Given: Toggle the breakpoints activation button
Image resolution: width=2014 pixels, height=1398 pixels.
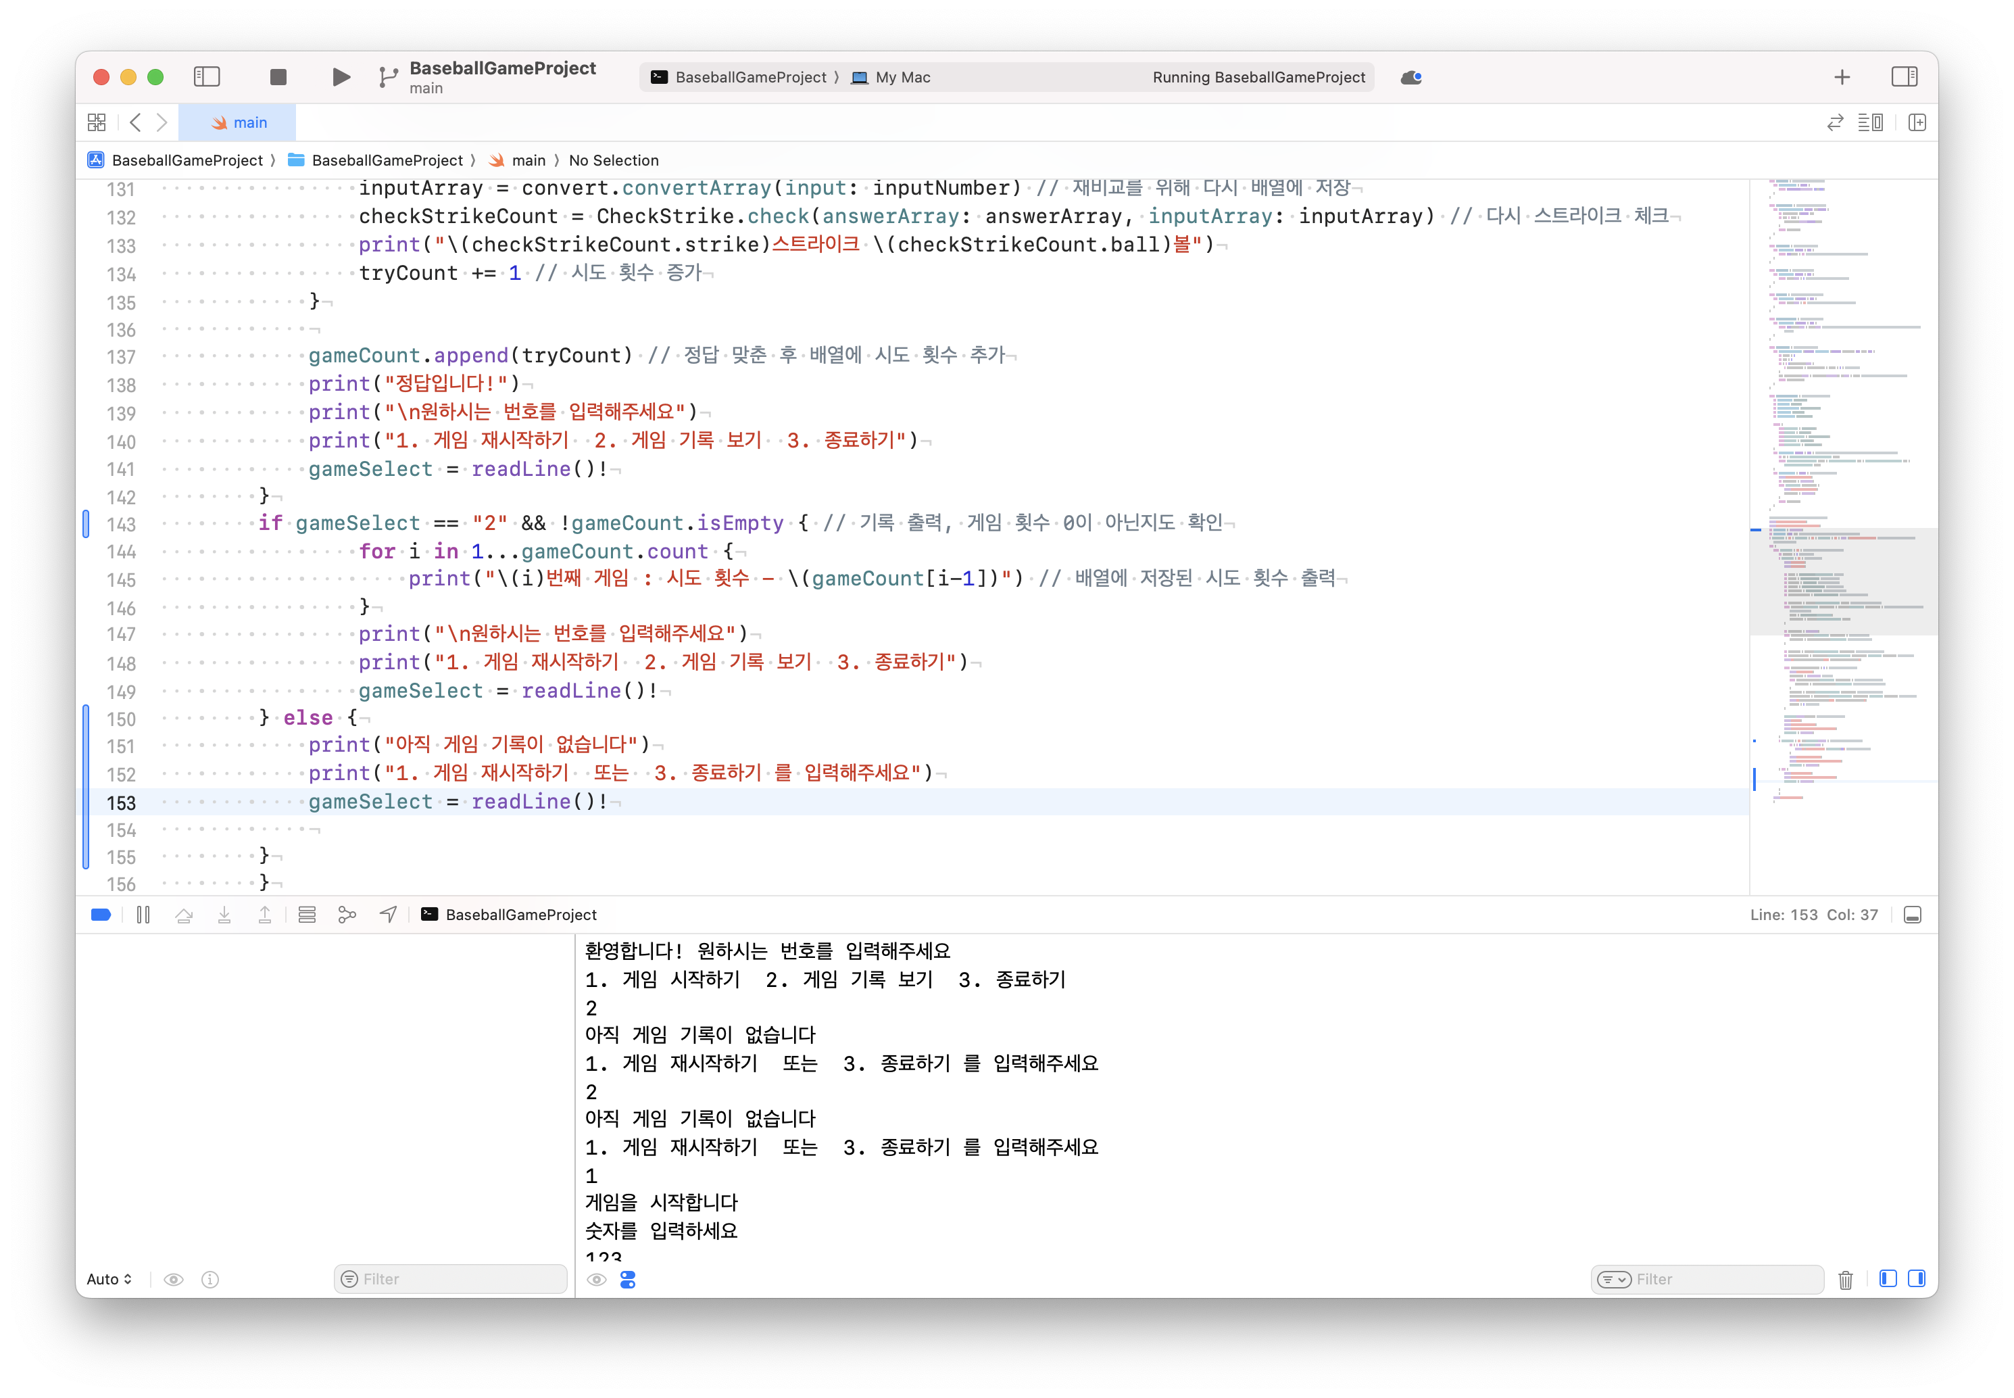Looking at the screenshot, I should 101,915.
